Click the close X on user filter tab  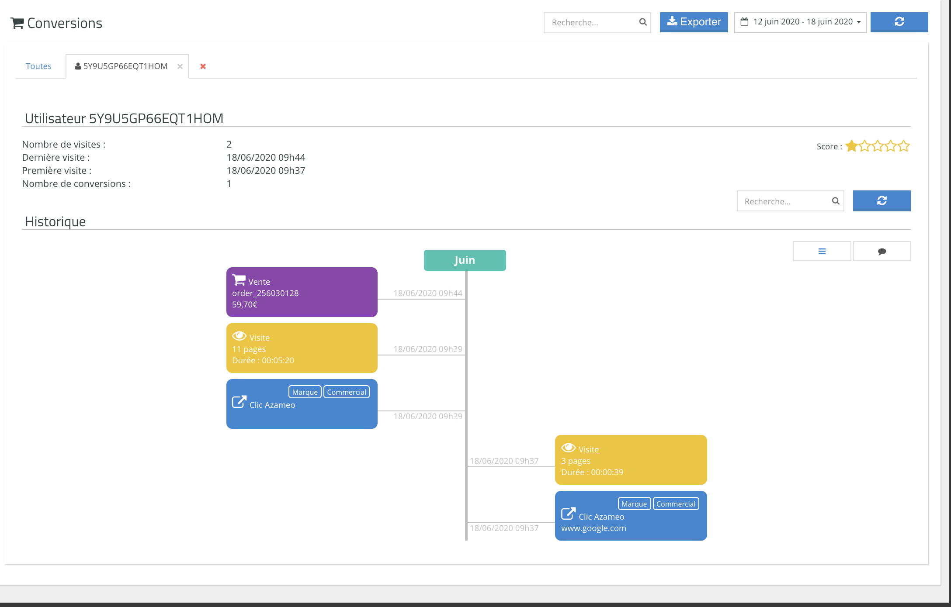(x=179, y=66)
